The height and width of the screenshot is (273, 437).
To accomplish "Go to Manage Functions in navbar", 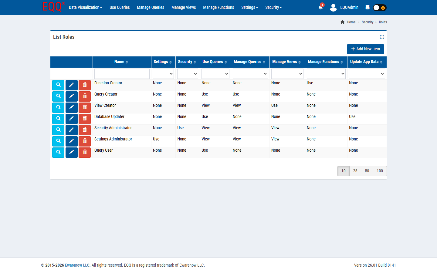I will [x=218, y=7].
